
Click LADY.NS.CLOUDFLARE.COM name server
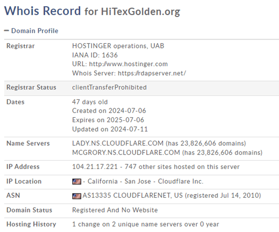[118, 143]
